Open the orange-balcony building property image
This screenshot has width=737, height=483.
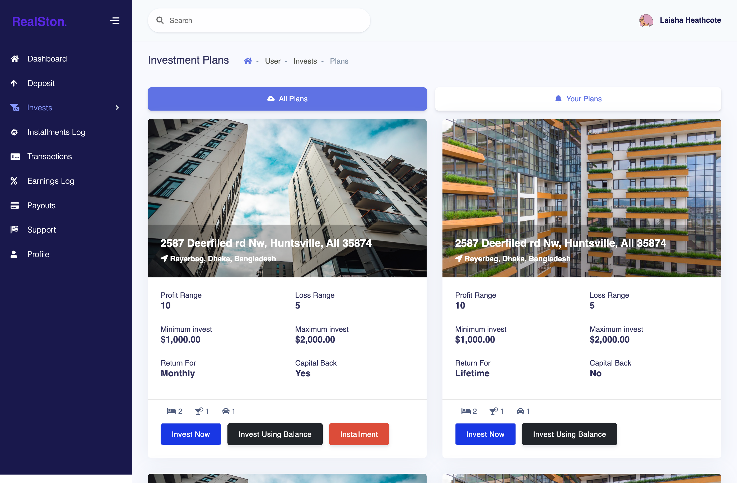coord(582,198)
